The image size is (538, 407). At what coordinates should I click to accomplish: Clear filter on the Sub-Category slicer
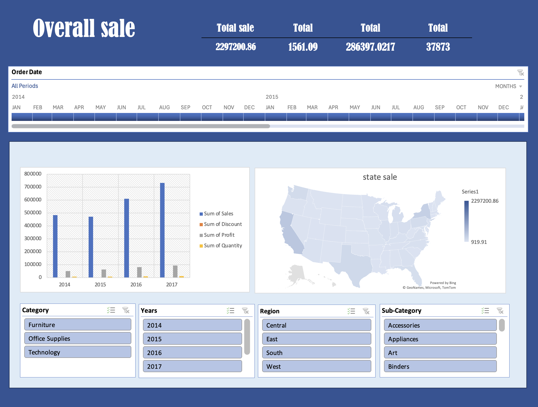click(x=500, y=311)
